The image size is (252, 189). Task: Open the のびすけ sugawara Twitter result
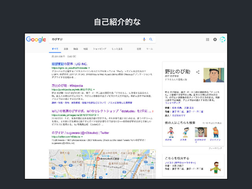(80, 133)
